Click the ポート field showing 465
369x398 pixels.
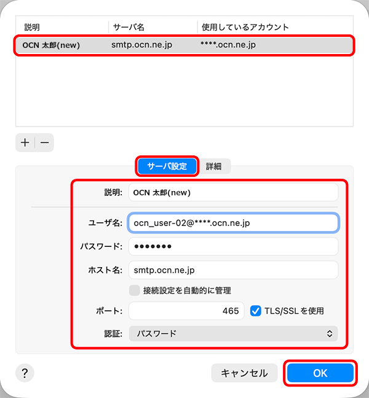[x=186, y=311]
